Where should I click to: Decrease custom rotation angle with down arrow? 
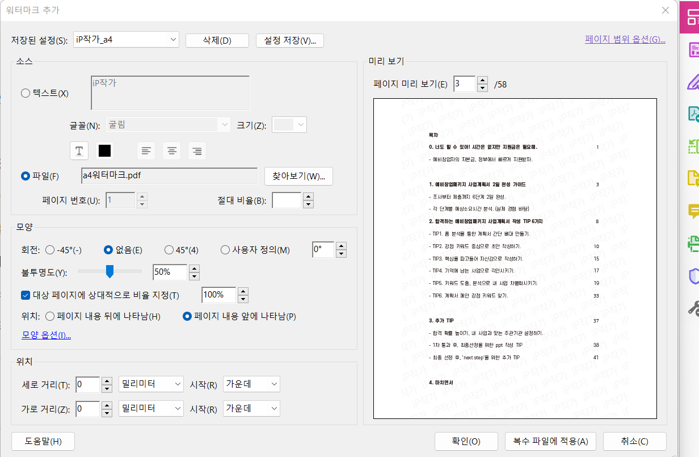point(341,254)
